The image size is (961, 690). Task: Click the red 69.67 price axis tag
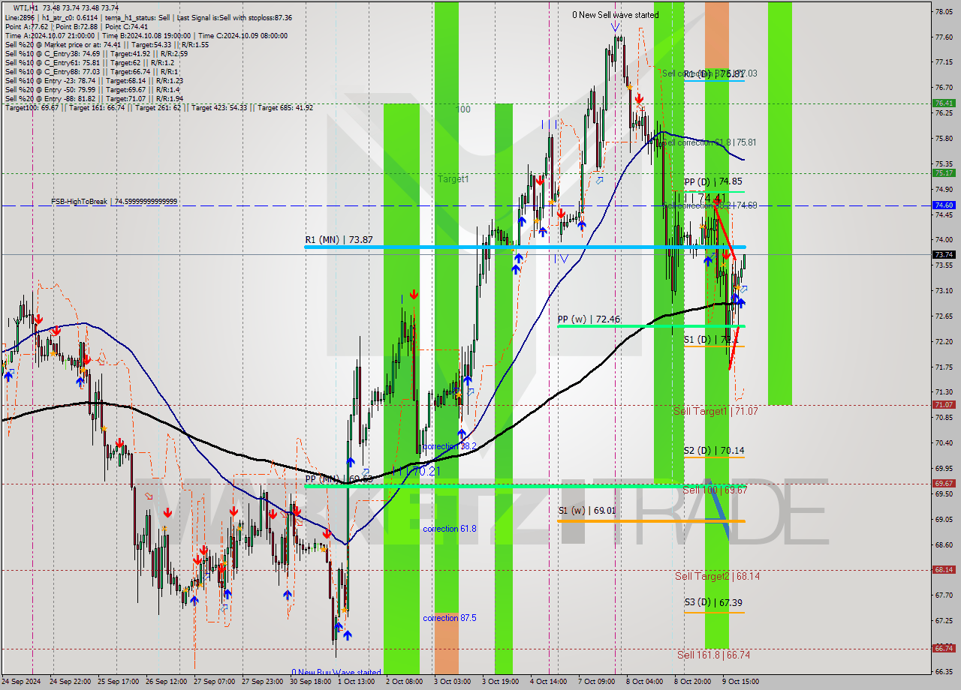(x=943, y=484)
